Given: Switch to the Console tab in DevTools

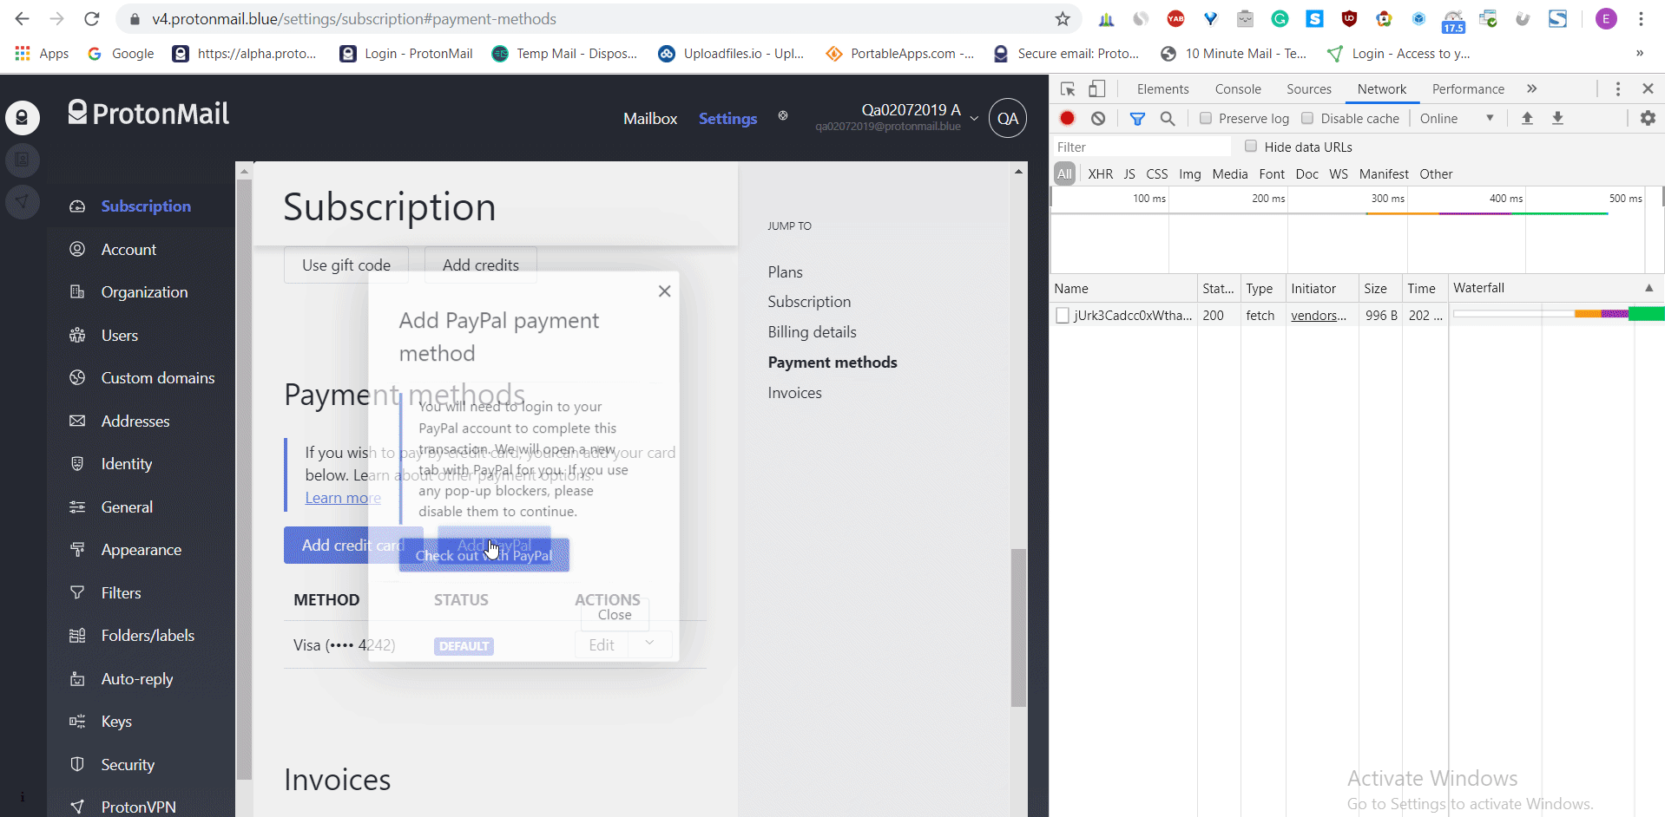Looking at the screenshot, I should pyautogui.click(x=1237, y=88).
